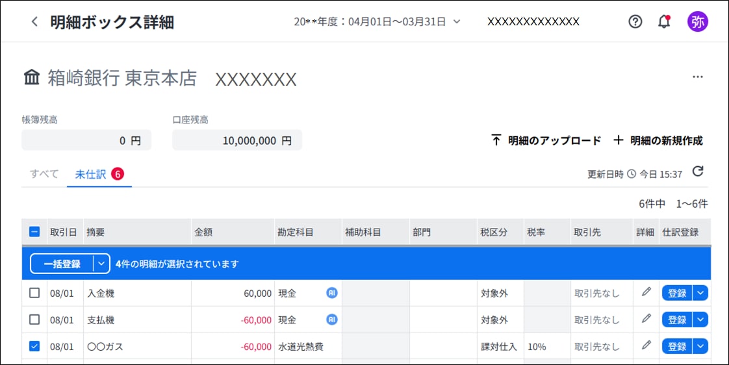Viewport: 729px width, 365px height.
Task: Click the 帳簿残高 value 0 円
Action: 86,140
